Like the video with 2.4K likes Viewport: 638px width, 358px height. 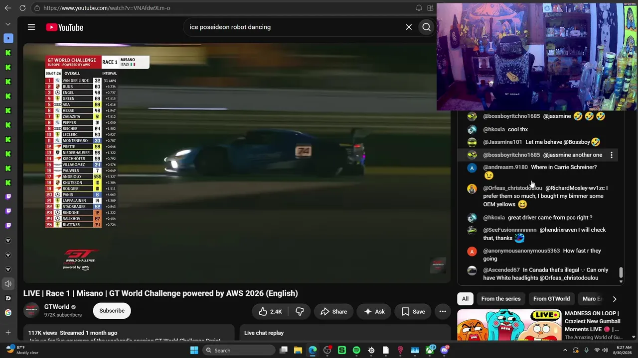coord(270,312)
